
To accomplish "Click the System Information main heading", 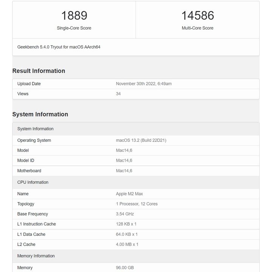I will tap(40, 114).
